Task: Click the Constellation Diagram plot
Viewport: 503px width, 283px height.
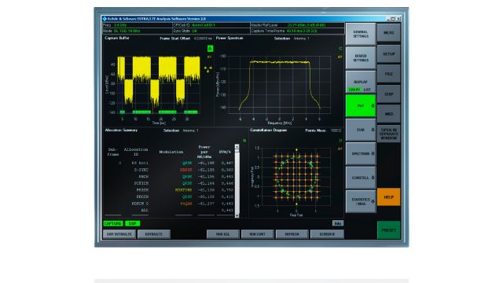Action: pyautogui.click(x=296, y=177)
